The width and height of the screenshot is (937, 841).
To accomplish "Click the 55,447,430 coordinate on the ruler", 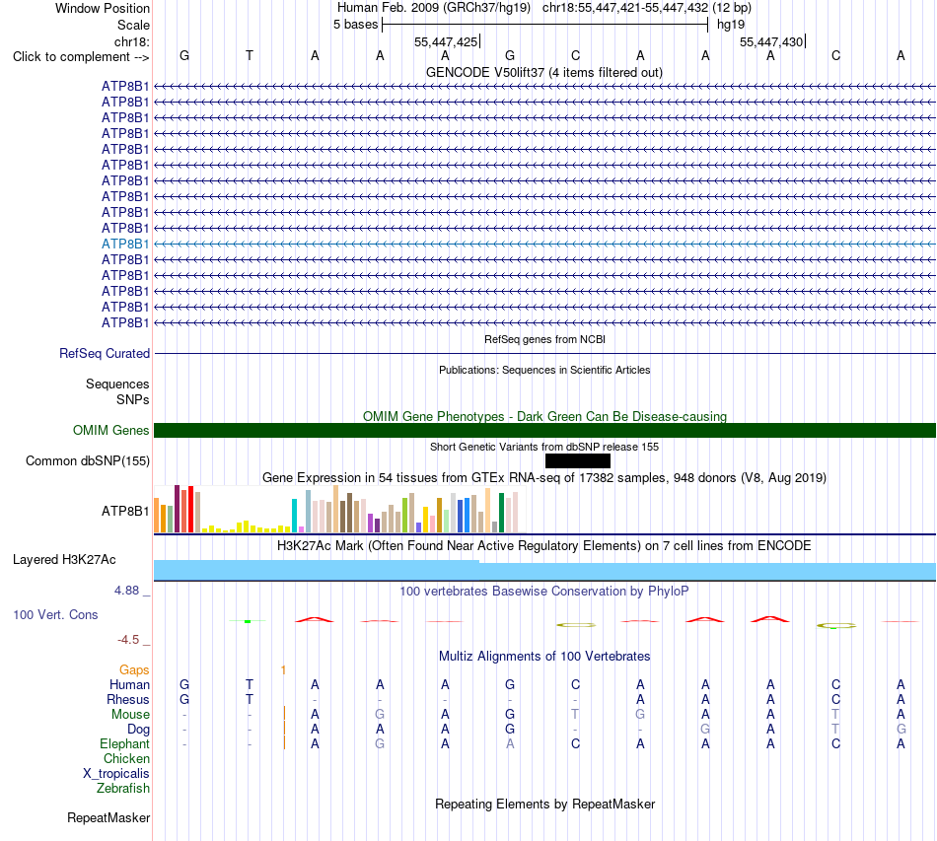I will [771, 41].
